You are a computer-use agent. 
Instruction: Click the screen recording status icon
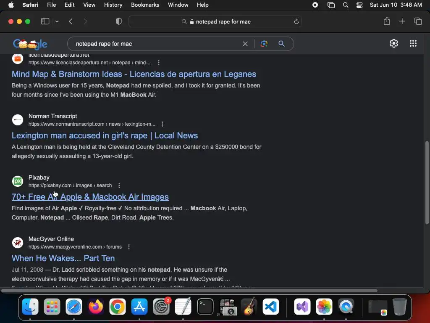(x=315, y=5)
